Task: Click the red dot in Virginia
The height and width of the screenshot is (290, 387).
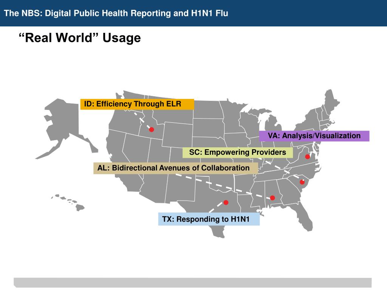Action: (x=308, y=157)
